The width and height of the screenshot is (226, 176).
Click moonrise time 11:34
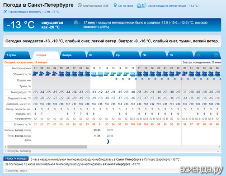[97, 136]
